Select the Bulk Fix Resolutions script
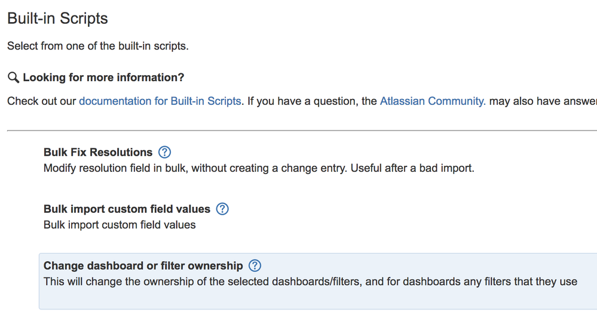Viewport: 597px width, 316px height. [x=98, y=152]
